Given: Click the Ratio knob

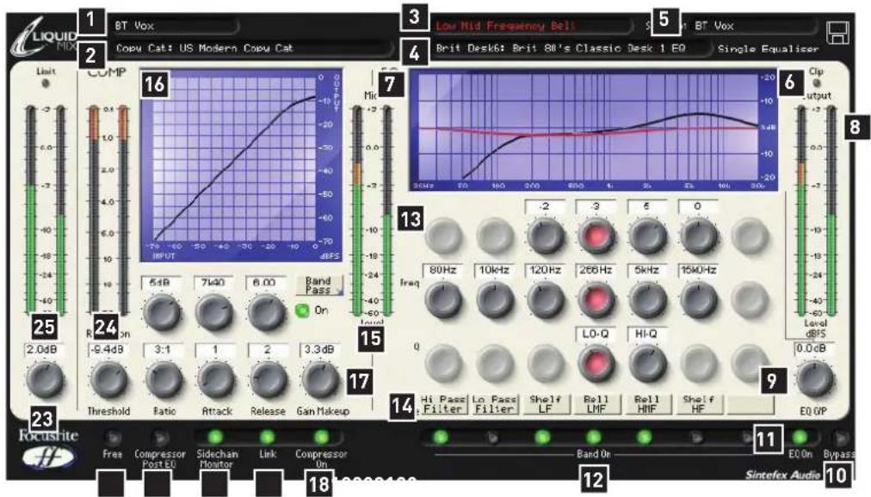Looking at the screenshot, I should 164,379.
